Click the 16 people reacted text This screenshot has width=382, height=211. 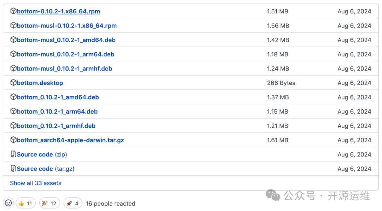point(110,204)
